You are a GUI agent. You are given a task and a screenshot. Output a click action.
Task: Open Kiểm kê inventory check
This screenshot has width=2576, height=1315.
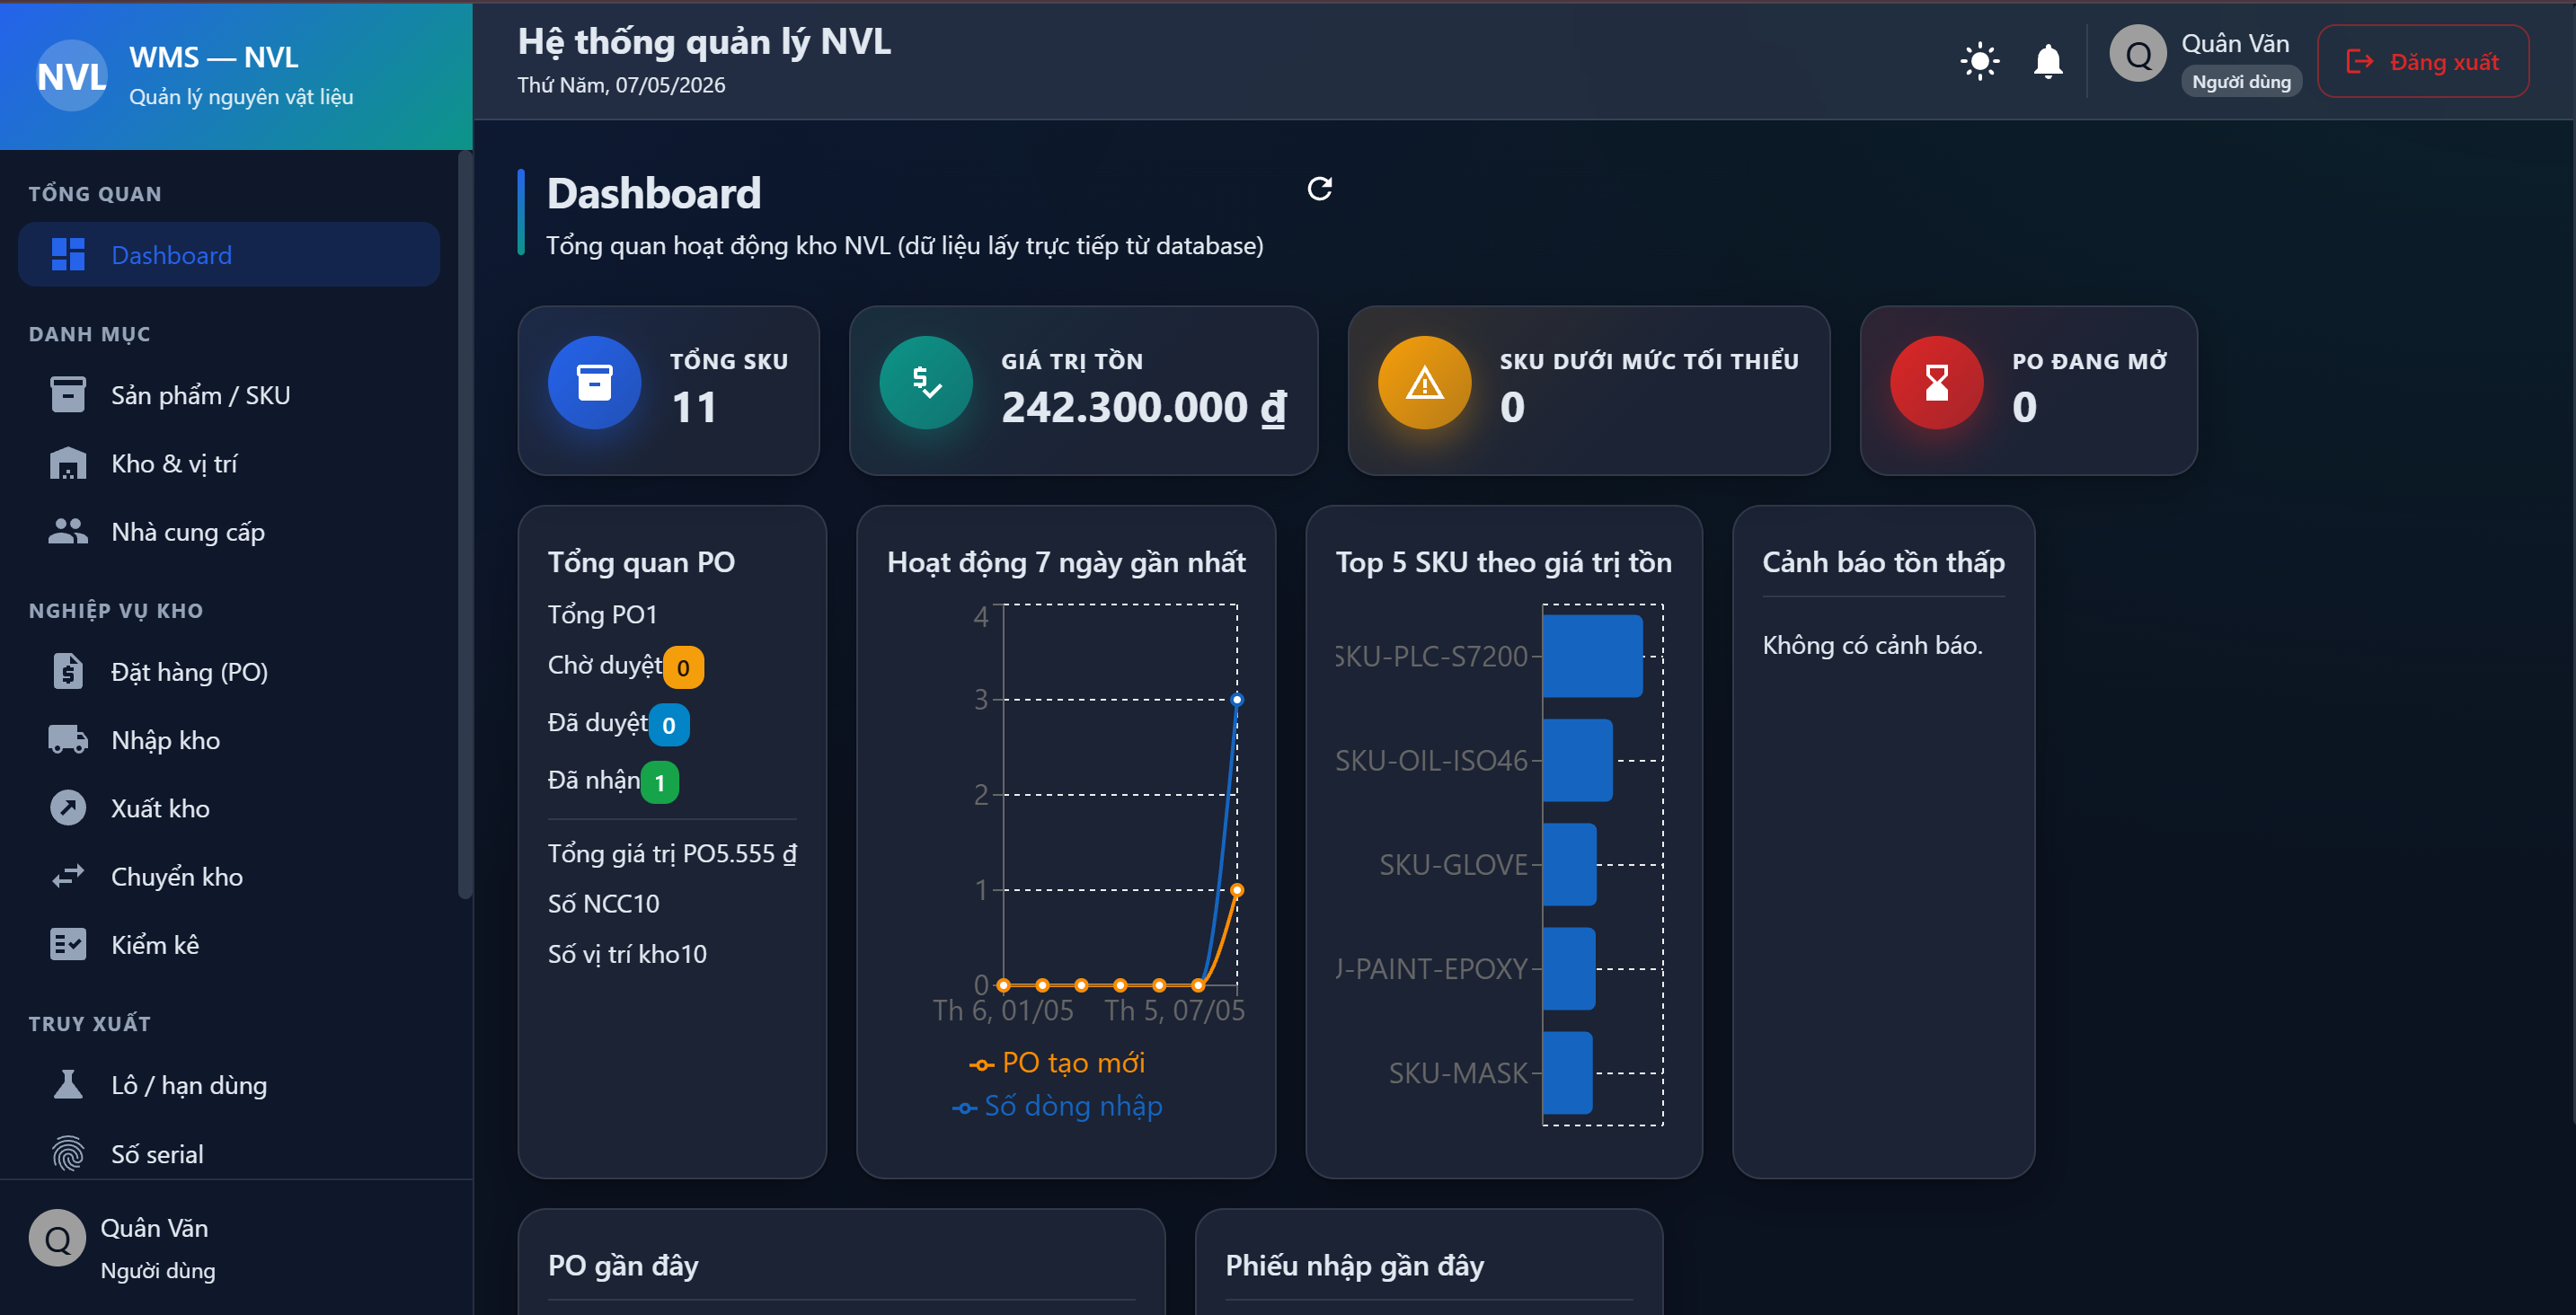click(229, 944)
